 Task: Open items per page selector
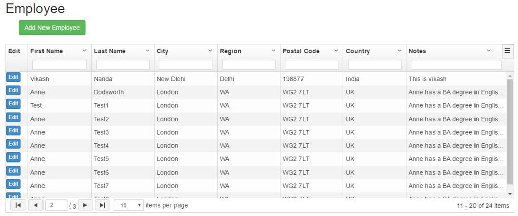(129, 205)
